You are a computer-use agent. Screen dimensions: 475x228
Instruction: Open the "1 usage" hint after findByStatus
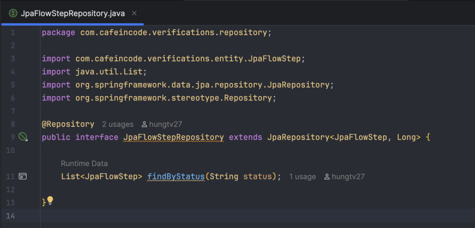point(302,177)
